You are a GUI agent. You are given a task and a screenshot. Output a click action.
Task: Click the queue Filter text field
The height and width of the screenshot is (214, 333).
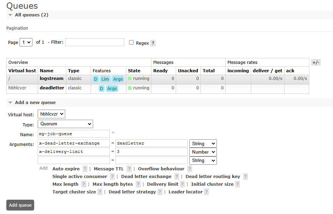94,42
